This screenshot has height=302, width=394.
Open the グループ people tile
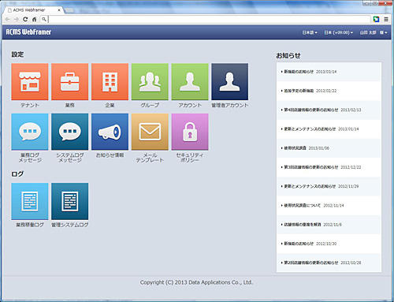150,82
